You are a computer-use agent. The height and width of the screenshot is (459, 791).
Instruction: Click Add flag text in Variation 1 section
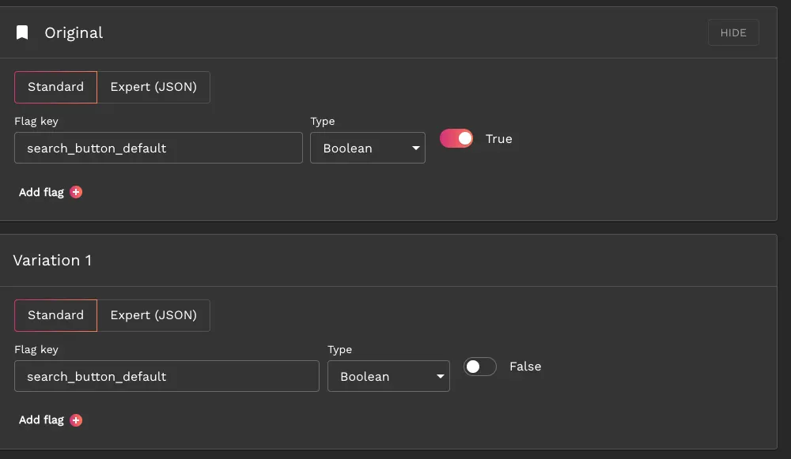coord(41,420)
